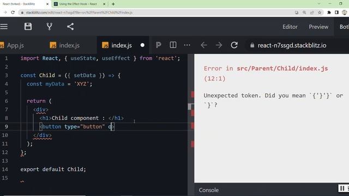
Task: Click line number 12 in the gutter
Action: click(x=5, y=152)
